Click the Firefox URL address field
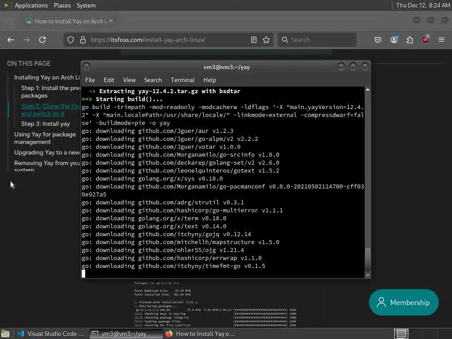Screen dimensions: 452x339 [x=169, y=40]
